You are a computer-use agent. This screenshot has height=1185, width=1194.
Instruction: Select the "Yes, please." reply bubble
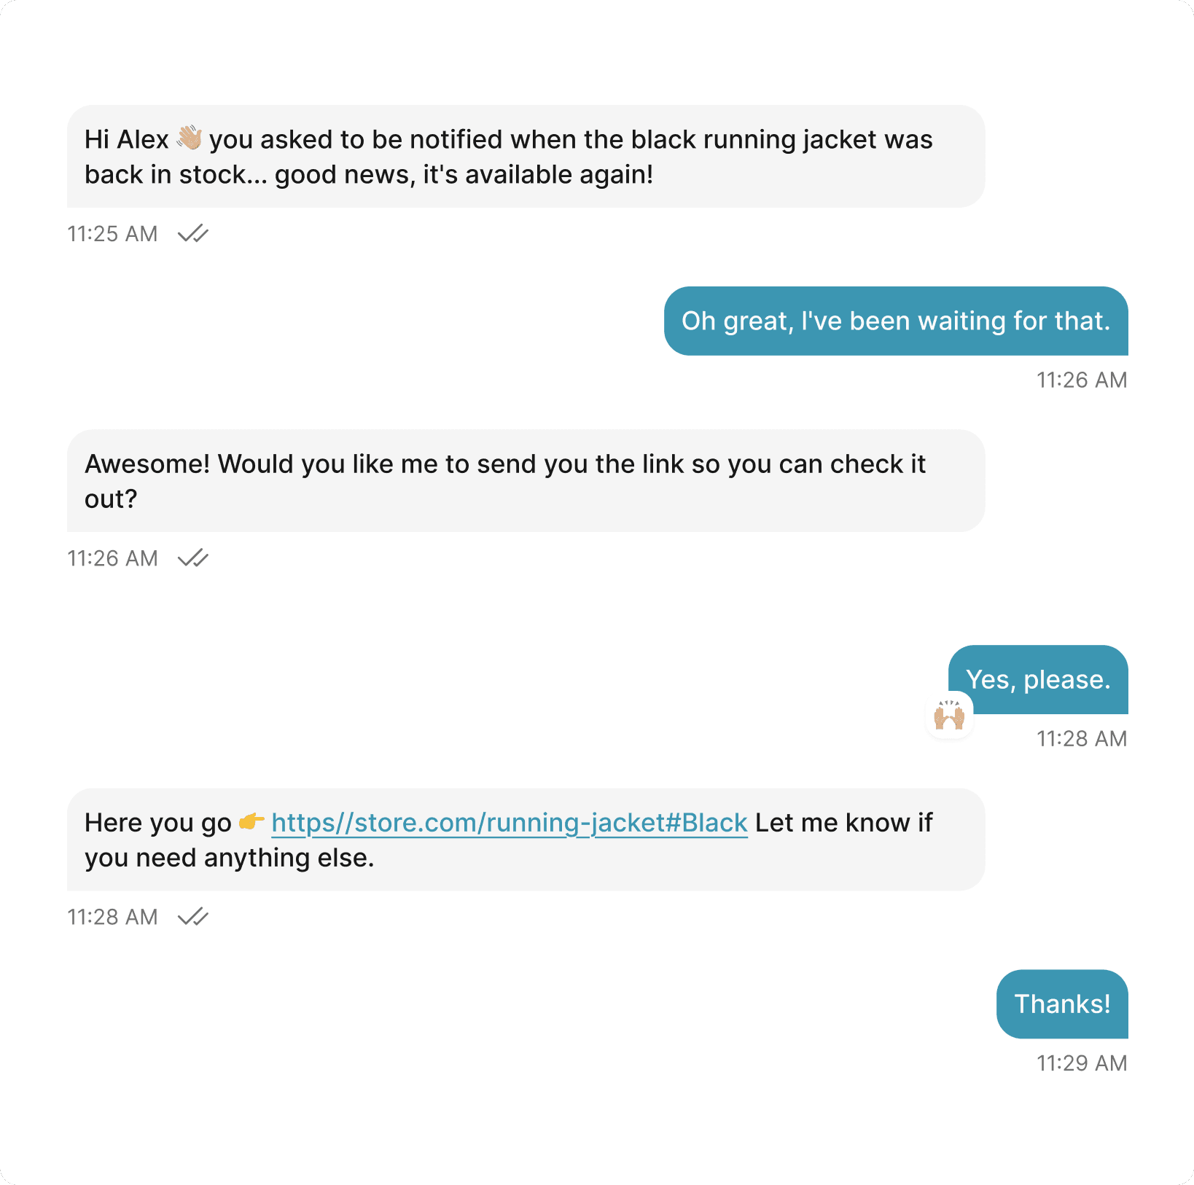tap(1038, 679)
